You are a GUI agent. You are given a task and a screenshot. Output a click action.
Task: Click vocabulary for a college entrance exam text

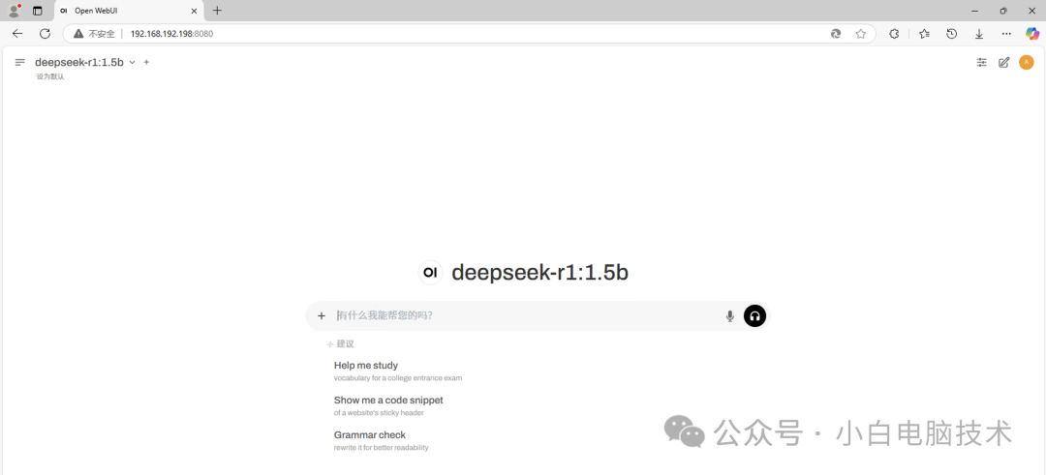(x=398, y=377)
